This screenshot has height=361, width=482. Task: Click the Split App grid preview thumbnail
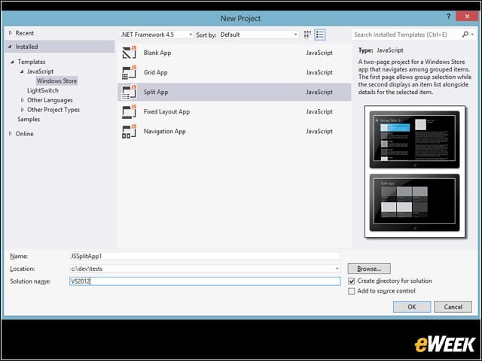click(x=414, y=202)
